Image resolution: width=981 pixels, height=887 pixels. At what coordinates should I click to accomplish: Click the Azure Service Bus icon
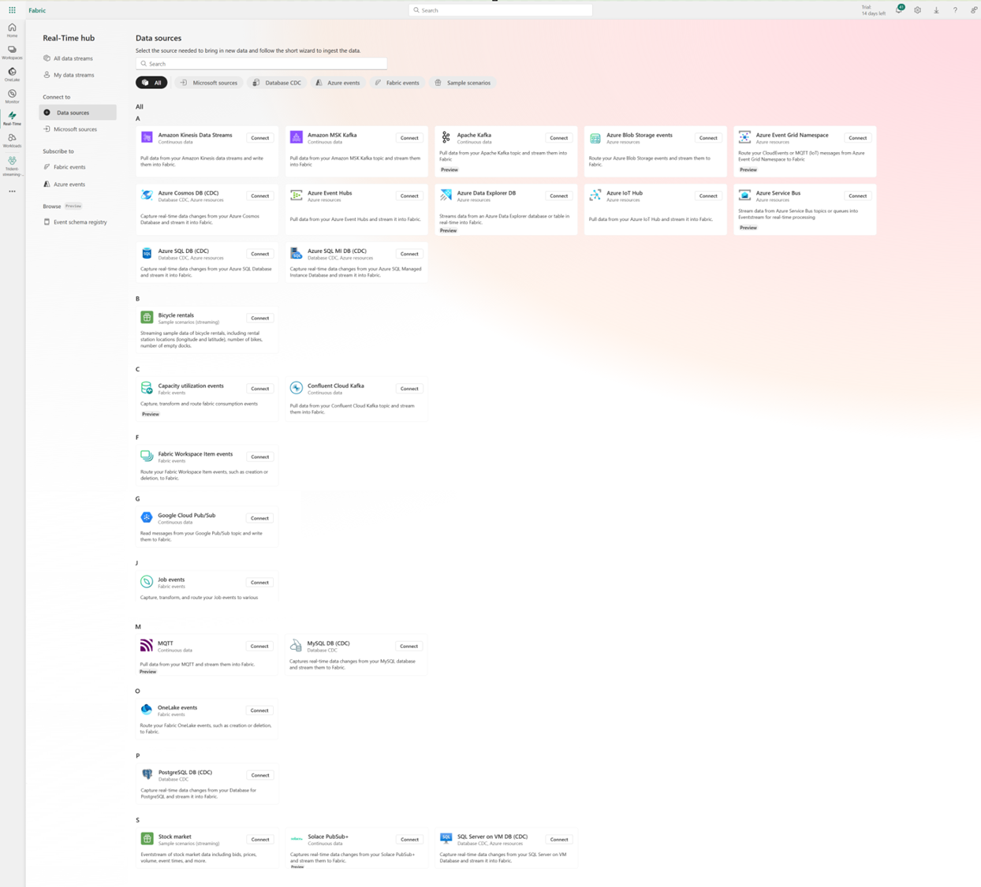744,196
